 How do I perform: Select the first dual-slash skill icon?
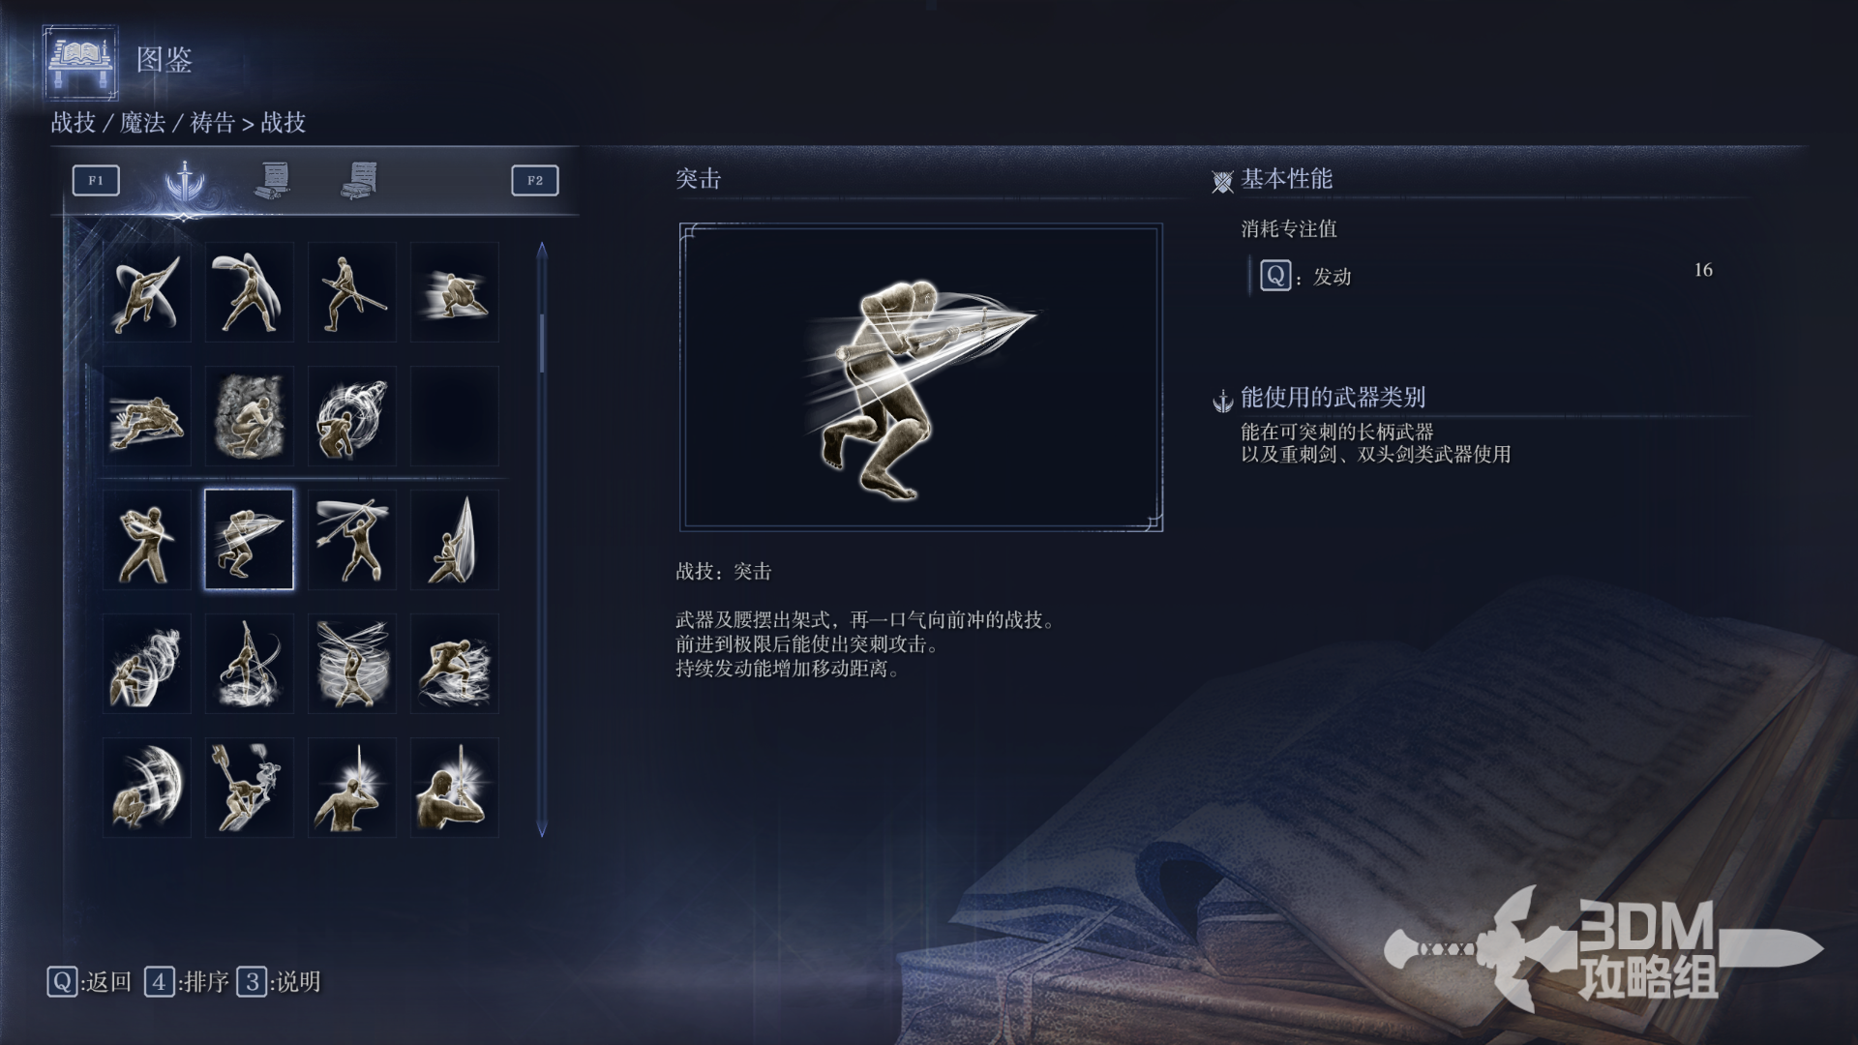146,292
